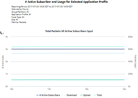Click the teal Upload line
The height and width of the screenshot is (98, 138).
pos(68,80)
